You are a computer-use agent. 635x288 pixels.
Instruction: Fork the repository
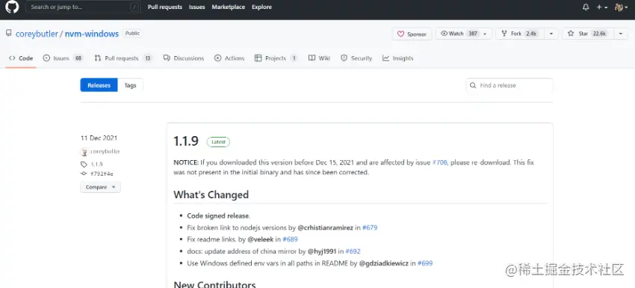[x=520, y=34]
